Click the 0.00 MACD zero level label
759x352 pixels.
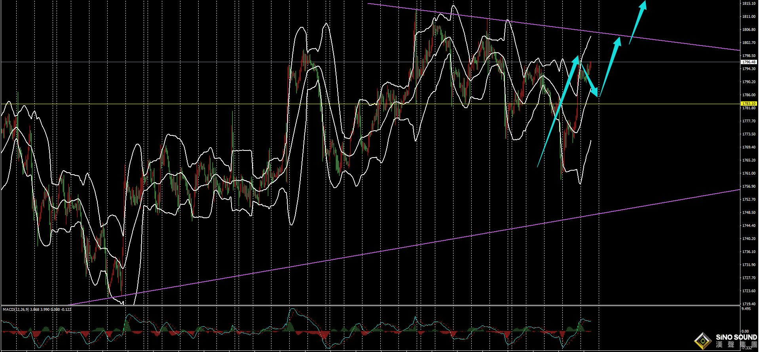tap(745, 331)
